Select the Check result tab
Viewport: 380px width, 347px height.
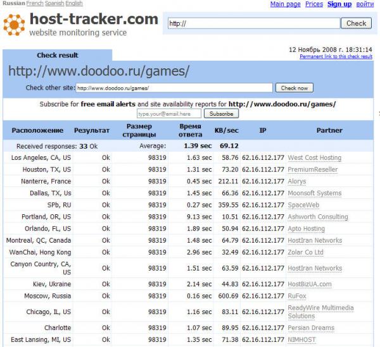(x=58, y=55)
